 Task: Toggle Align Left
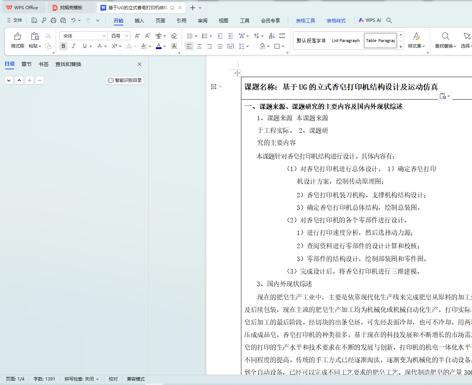(189, 46)
